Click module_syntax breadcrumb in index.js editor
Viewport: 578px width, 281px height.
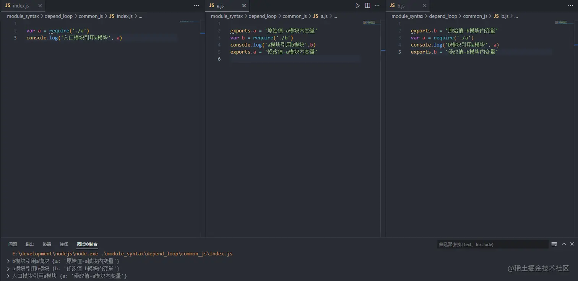pos(23,16)
